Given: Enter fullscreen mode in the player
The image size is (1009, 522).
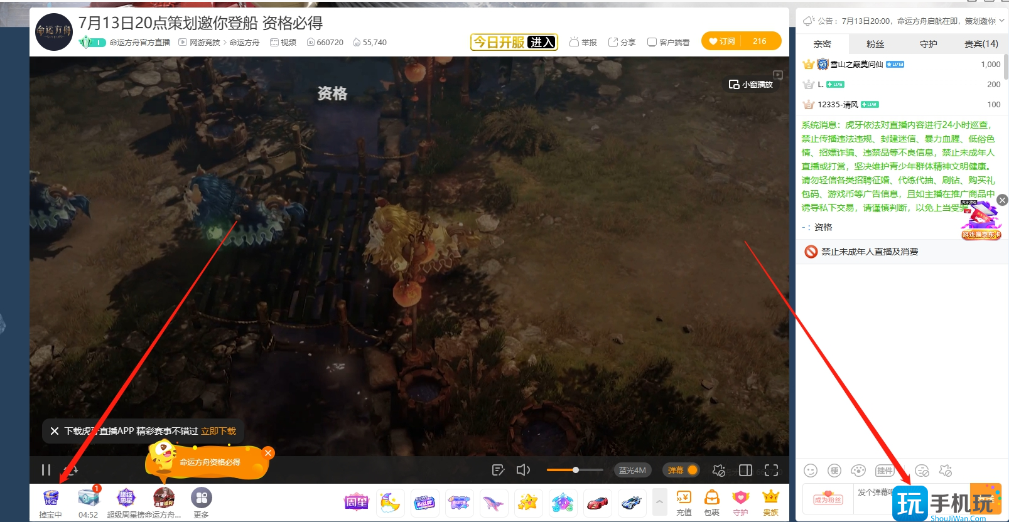Looking at the screenshot, I should 772,470.
